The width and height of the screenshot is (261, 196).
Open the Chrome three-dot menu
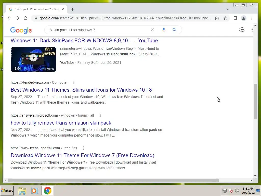click(x=252, y=18)
